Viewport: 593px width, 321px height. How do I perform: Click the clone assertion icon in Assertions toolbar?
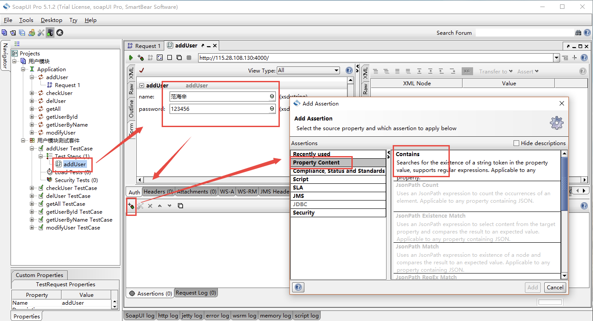pos(180,205)
